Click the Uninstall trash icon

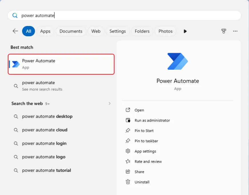click(128, 182)
